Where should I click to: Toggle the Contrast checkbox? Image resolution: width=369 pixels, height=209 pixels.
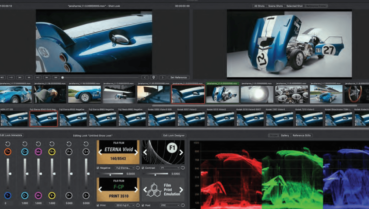(143, 168)
